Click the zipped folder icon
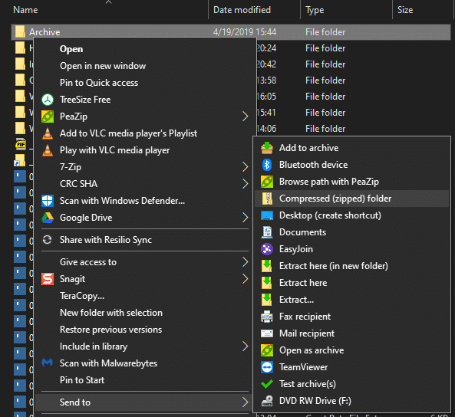The width and height of the screenshot is (455, 417). [267, 199]
